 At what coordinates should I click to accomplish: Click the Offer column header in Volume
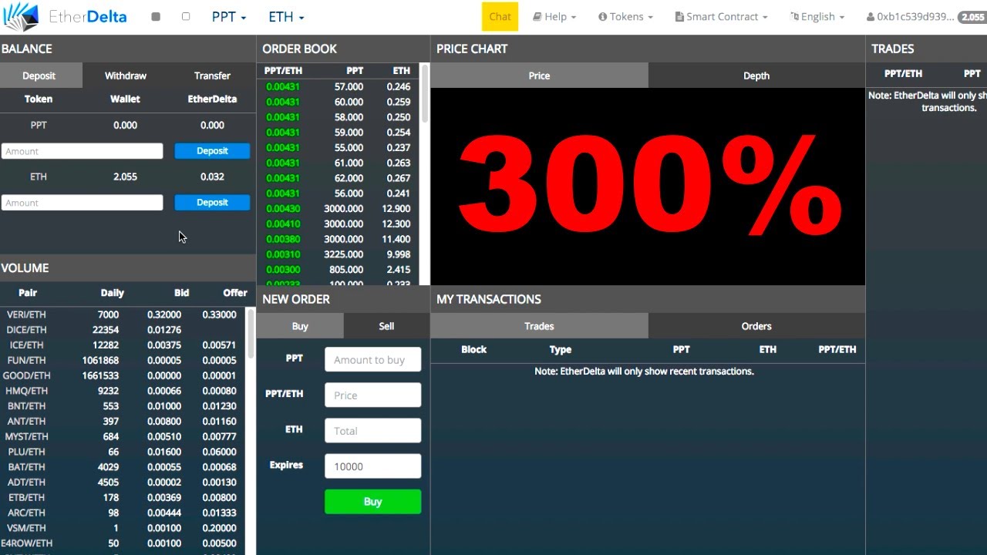235,293
